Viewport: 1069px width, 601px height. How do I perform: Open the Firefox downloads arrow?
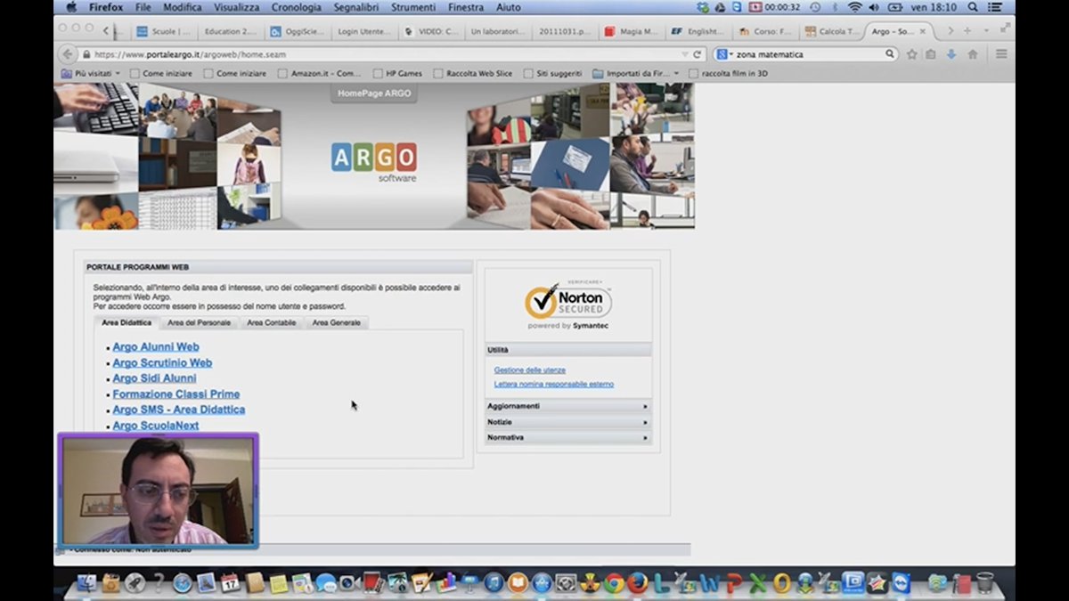click(x=951, y=54)
